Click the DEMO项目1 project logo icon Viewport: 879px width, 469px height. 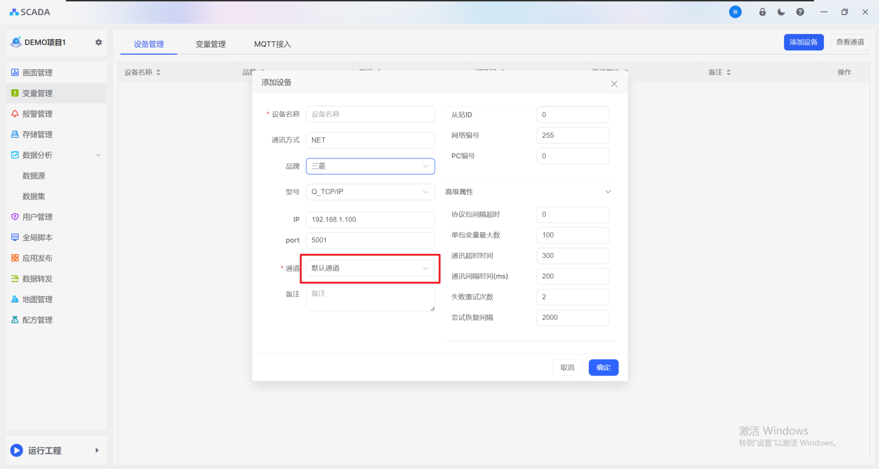pos(16,42)
